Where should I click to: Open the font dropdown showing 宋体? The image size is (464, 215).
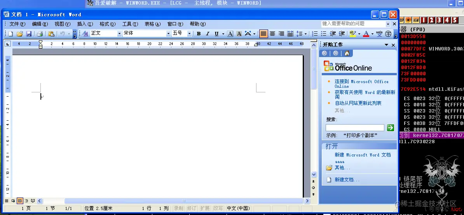tap(168, 34)
